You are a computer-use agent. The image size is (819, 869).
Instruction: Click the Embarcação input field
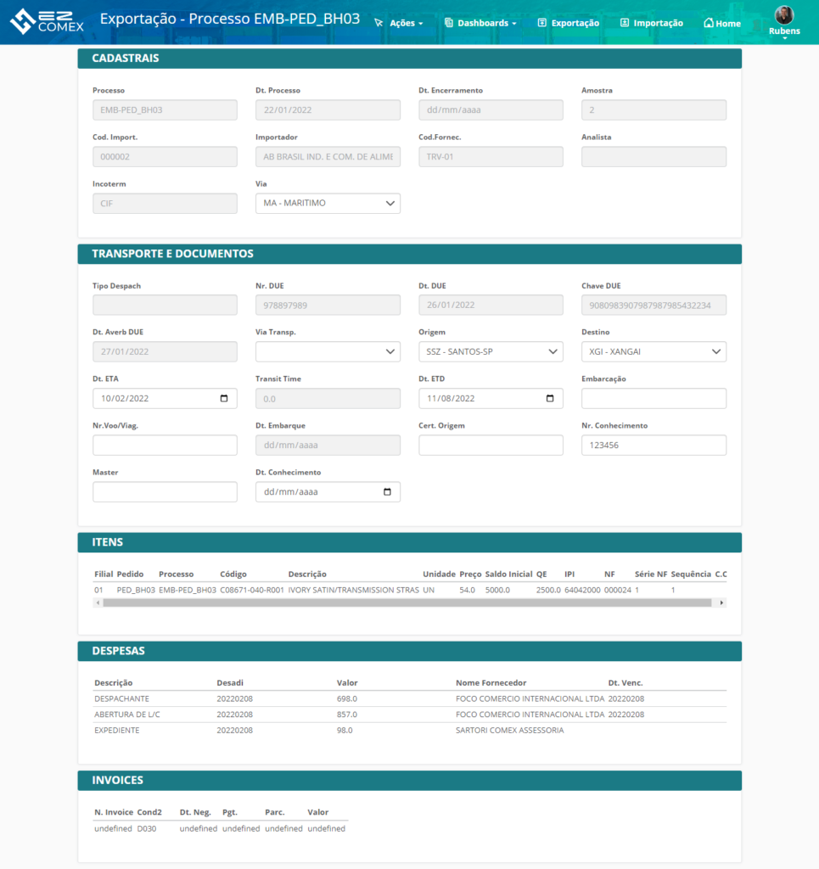pyautogui.click(x=654, y=399)
